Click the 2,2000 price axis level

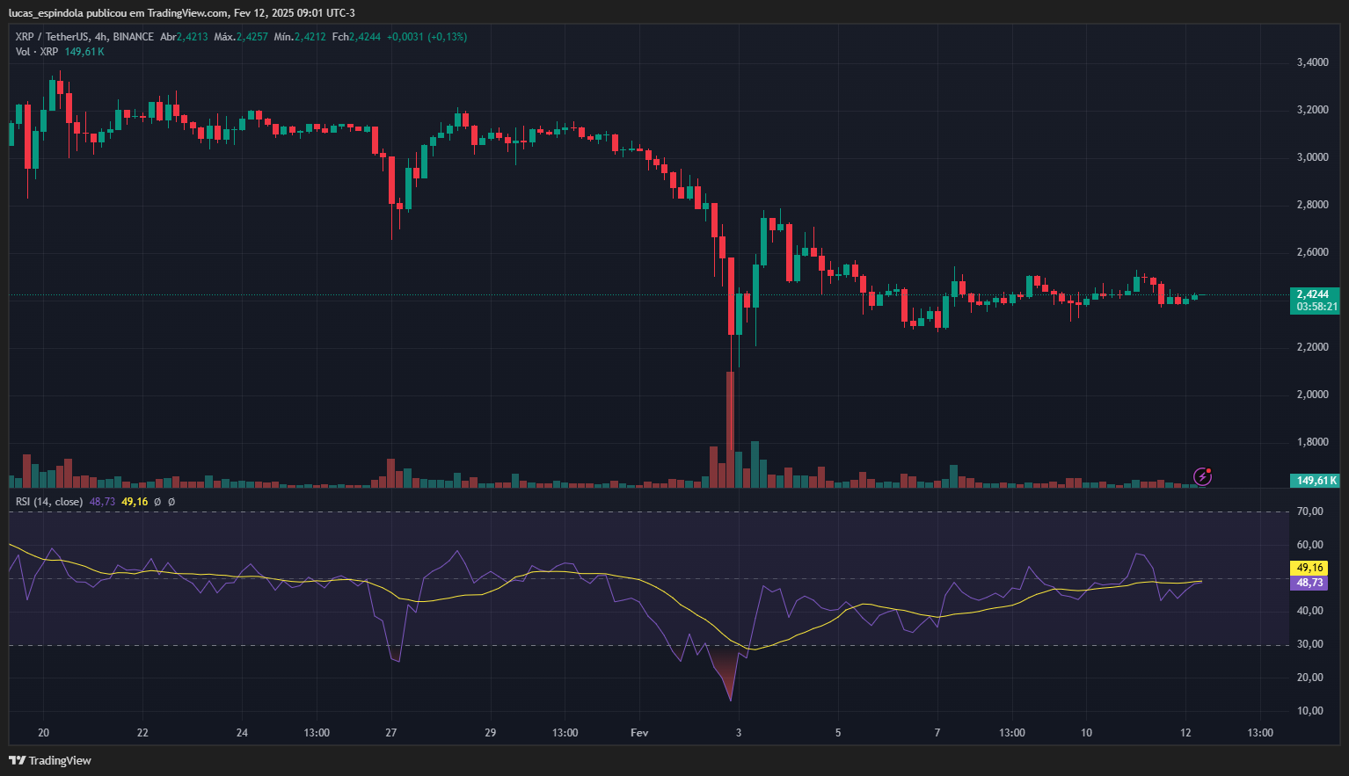point(1312,347)
